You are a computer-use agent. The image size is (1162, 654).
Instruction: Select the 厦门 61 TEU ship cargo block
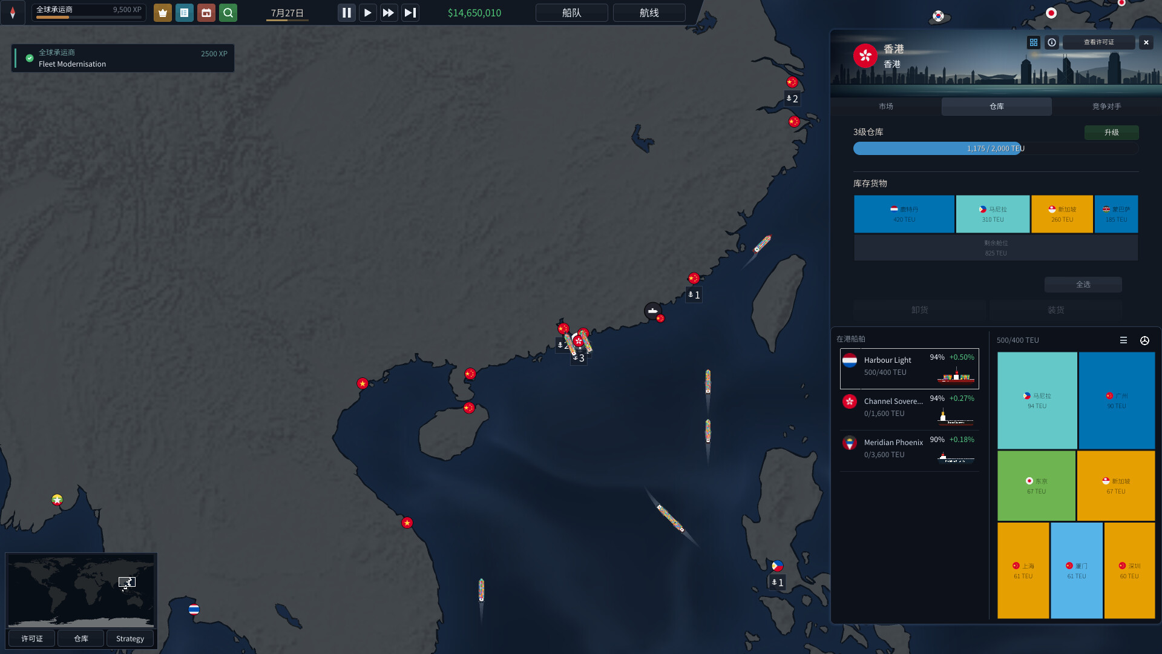click(1076, 570)
